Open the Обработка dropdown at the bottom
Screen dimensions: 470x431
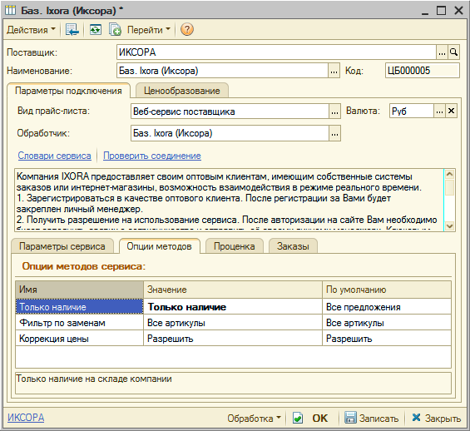254,418
